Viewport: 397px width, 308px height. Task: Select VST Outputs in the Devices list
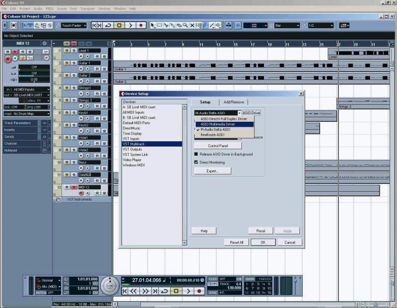132,149
